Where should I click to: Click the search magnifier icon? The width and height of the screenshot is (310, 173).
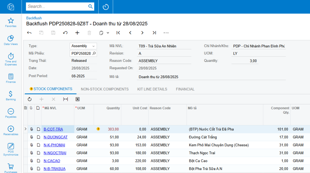click(x=90, y=7)
